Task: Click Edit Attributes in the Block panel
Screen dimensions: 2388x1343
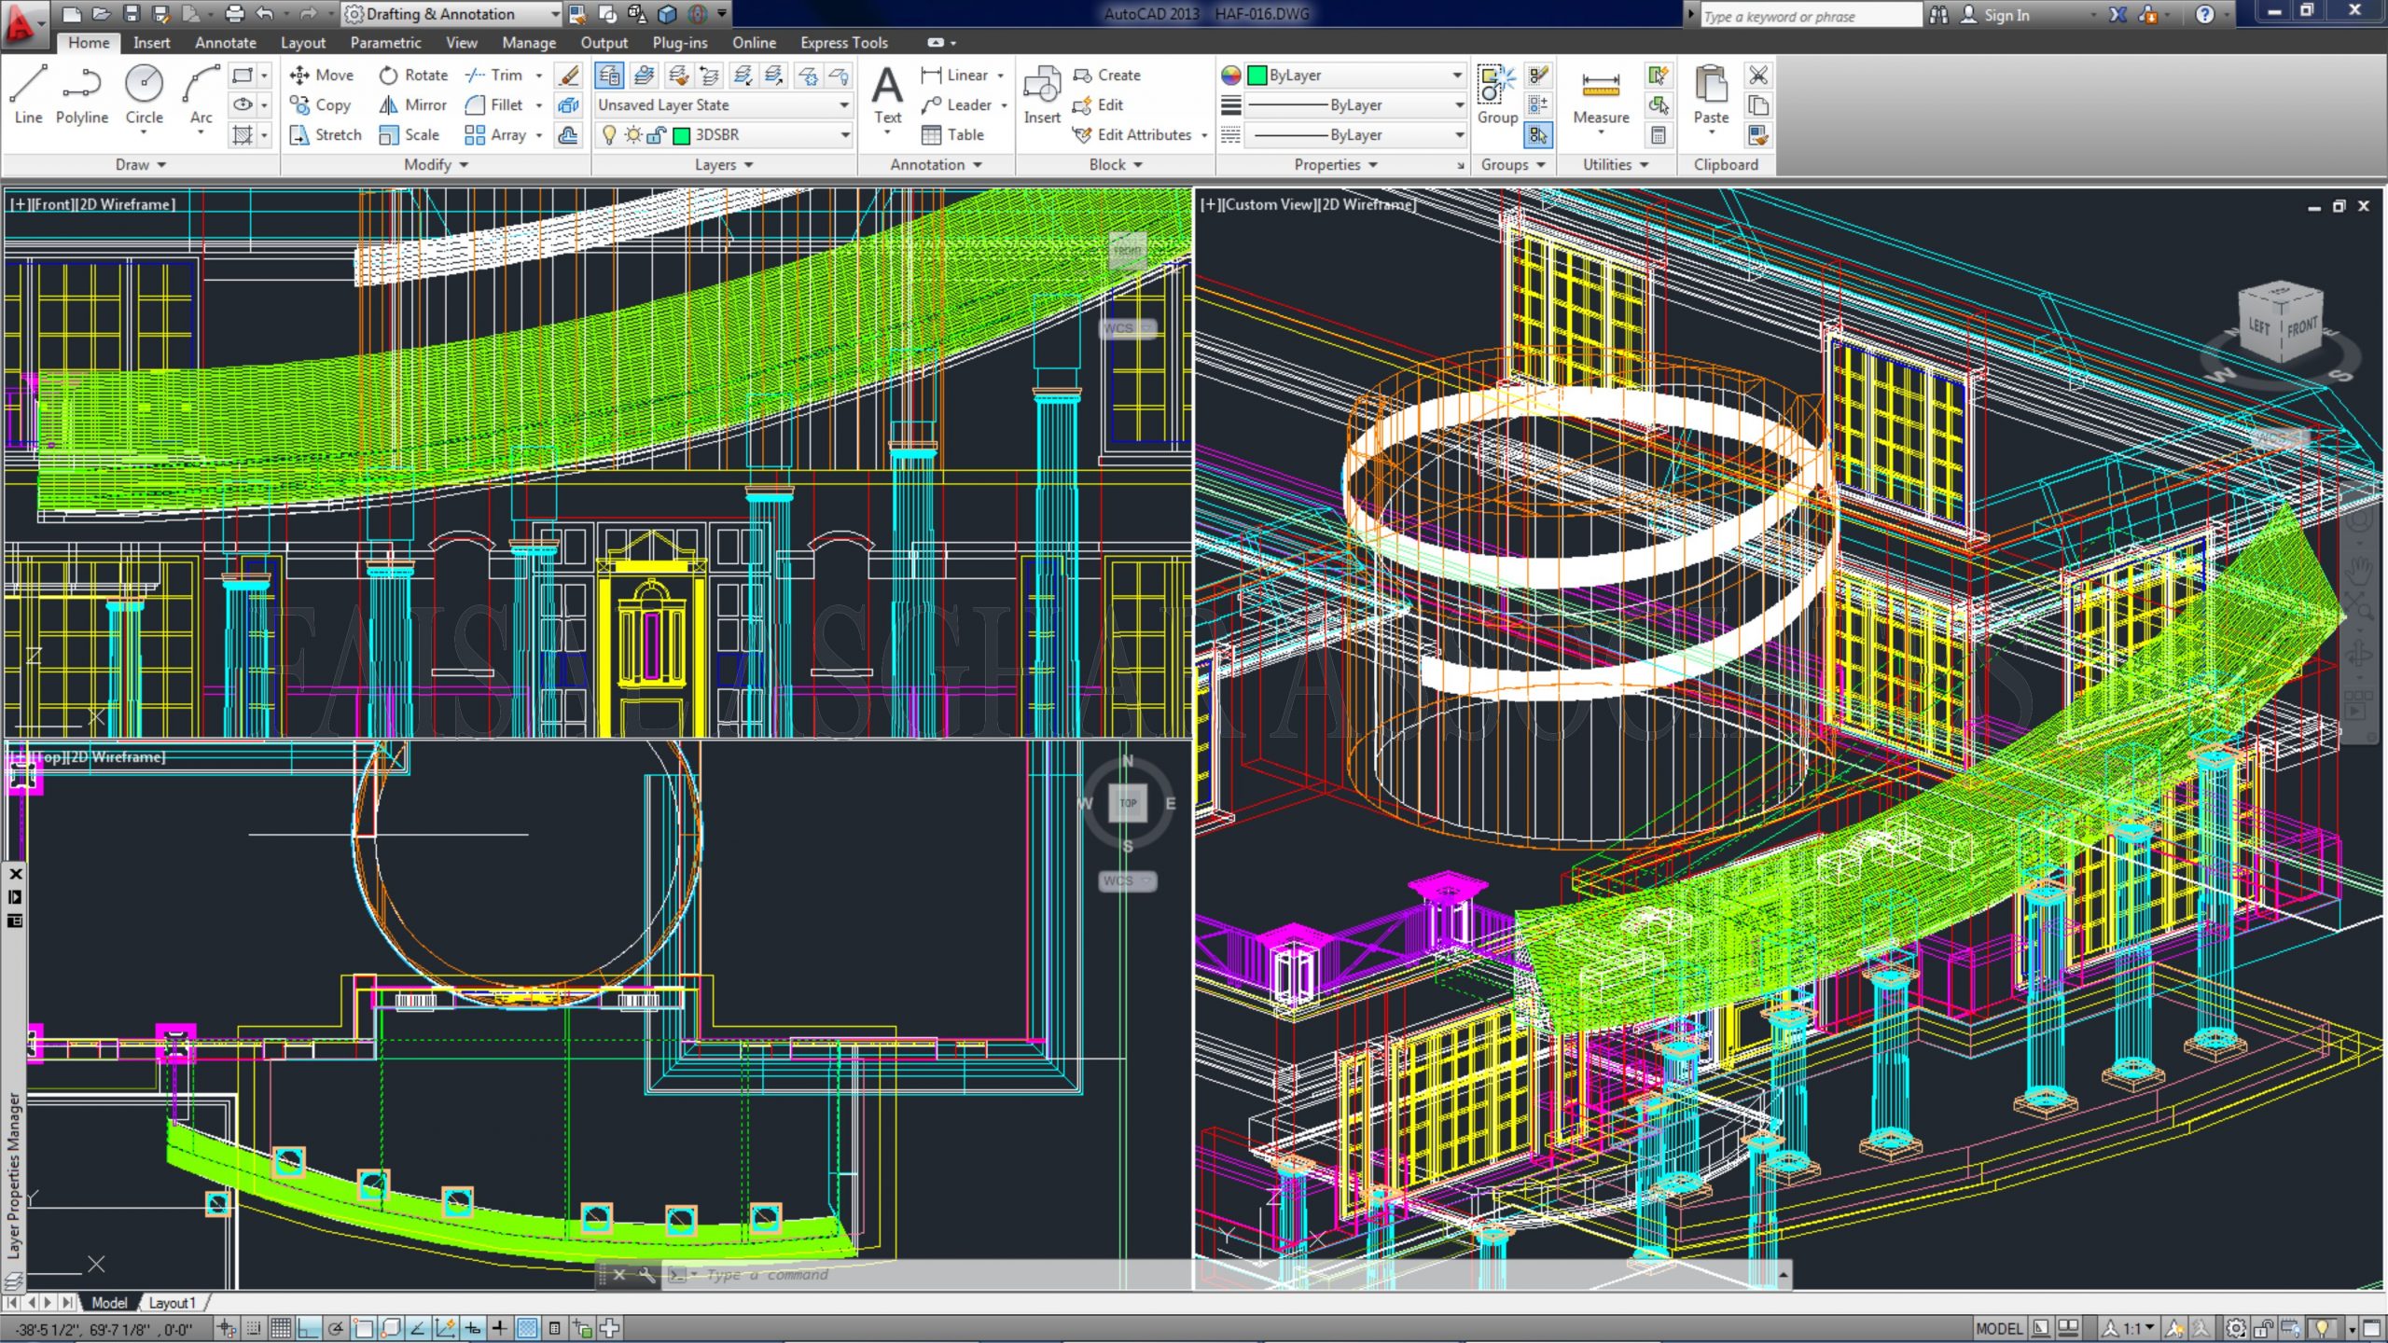Action: click(x=1144, y=134)
